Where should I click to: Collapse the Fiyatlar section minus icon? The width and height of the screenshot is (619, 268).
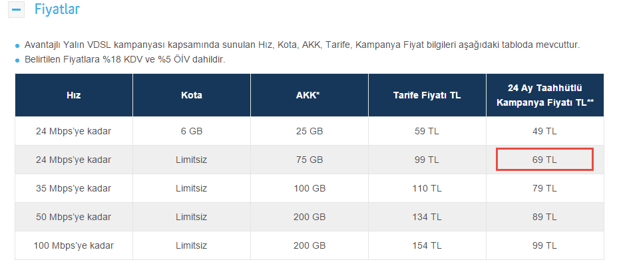17,10
